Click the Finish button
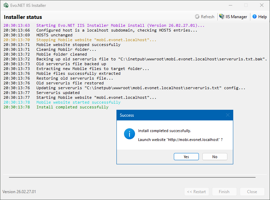 (x=224, y=191)
